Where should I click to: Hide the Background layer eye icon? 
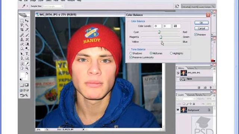(178, 110)
